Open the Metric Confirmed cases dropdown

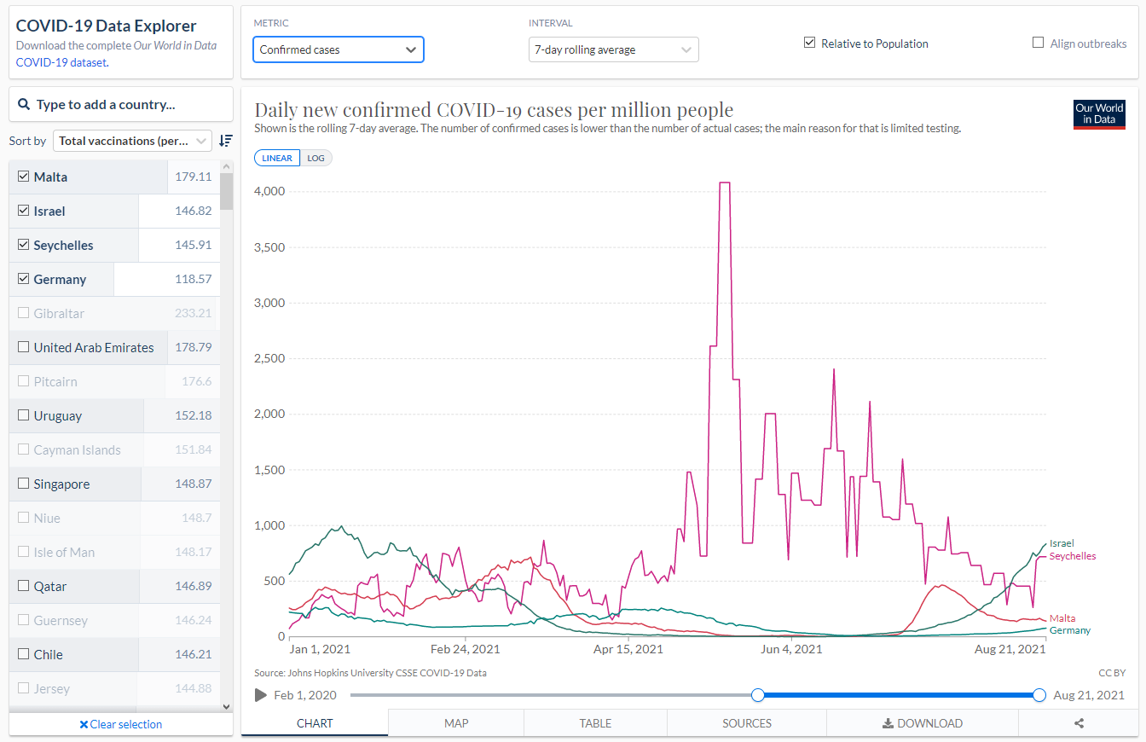(x=339, y=49)
